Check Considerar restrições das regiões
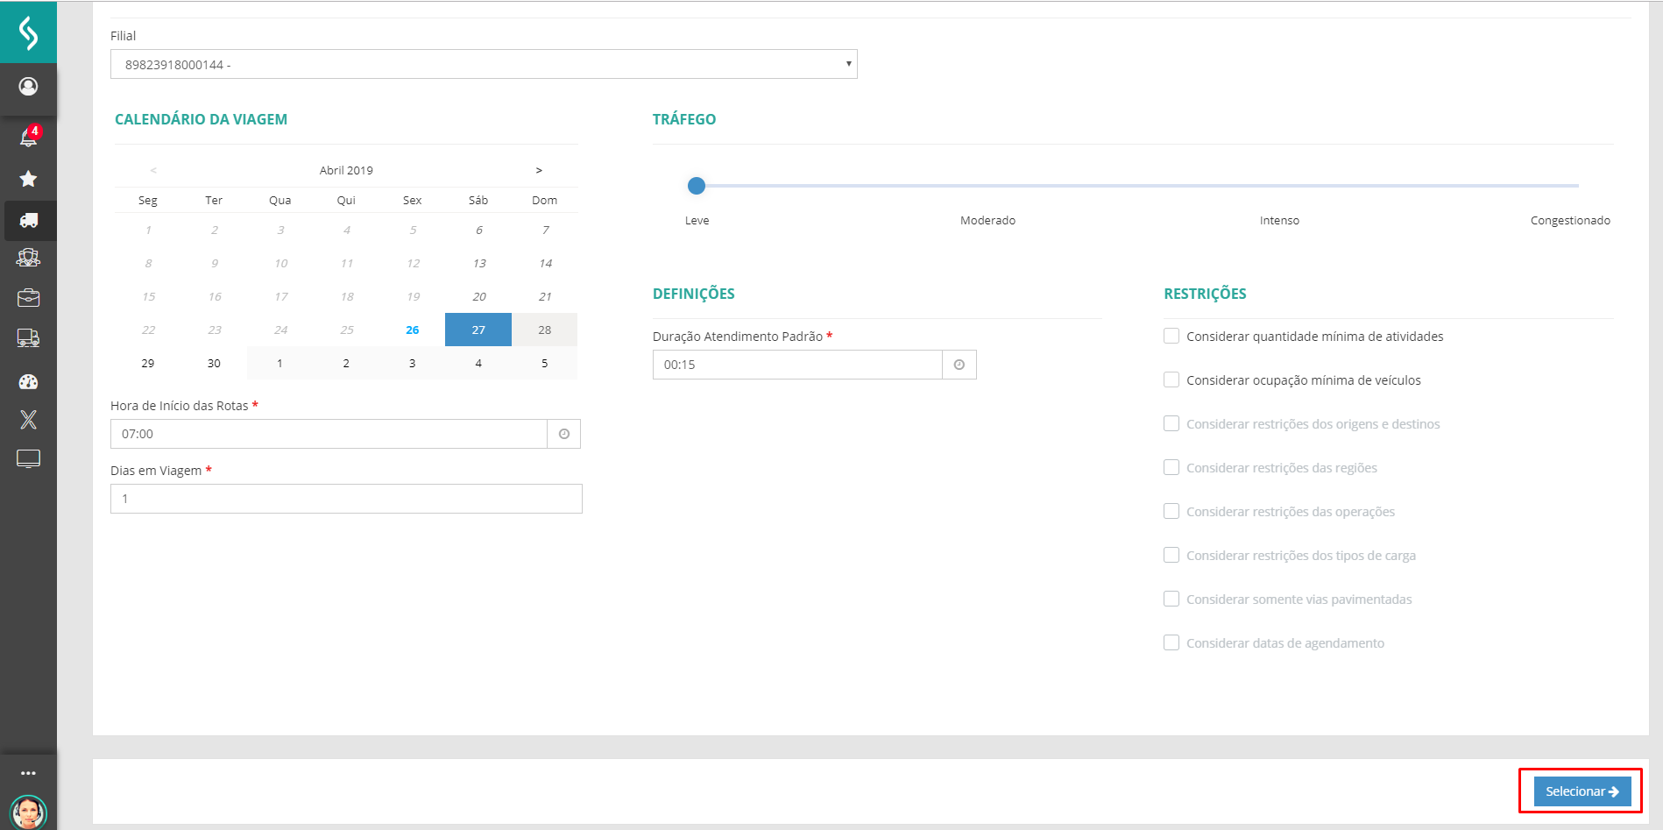The image size is (1663, 830). (1171, 467)
